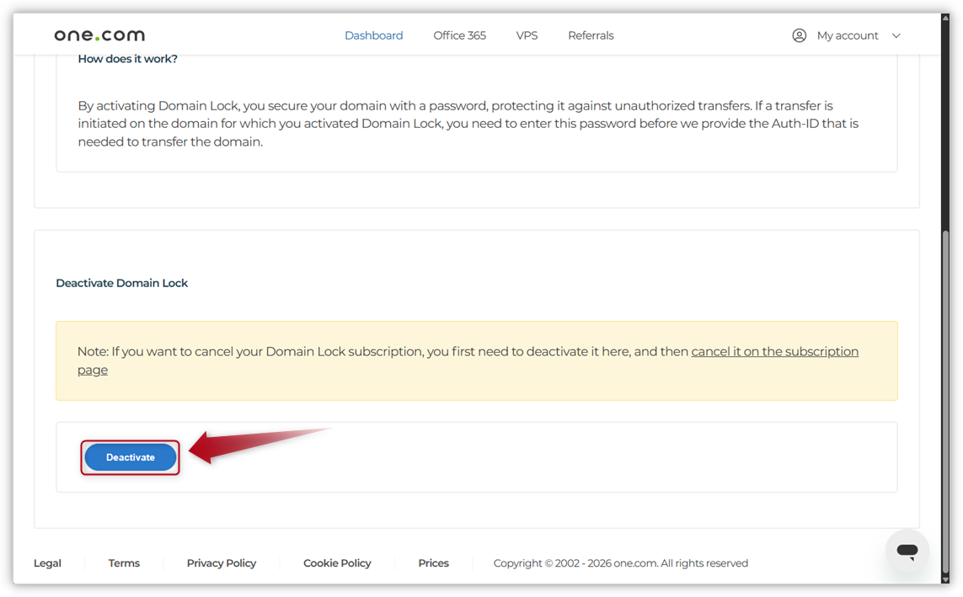The height and width of the screenshot is (597, 963).
Task: Click the one.com logo
Action: (x=99, y=35)
